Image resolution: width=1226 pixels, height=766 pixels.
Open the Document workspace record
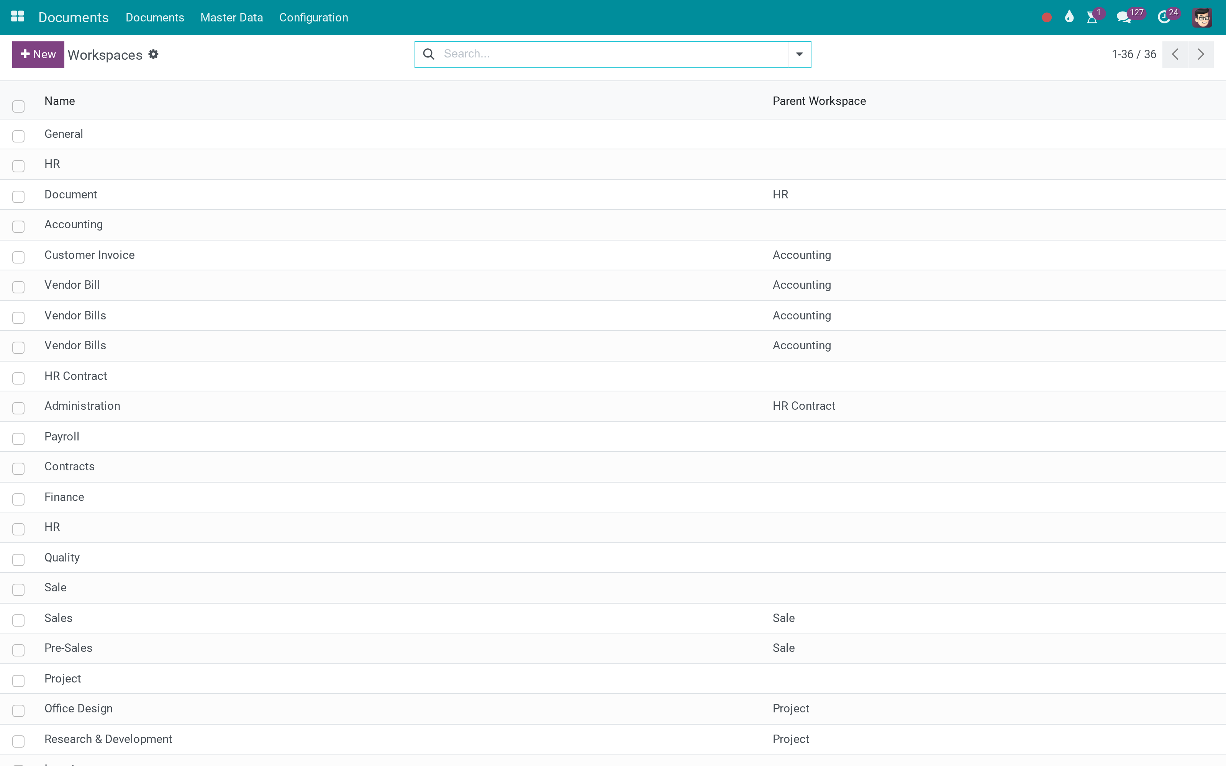[x=70, y=195]
